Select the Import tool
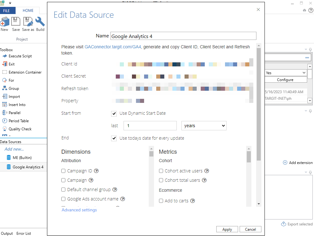314x236 pixels. tap(11, 97)
